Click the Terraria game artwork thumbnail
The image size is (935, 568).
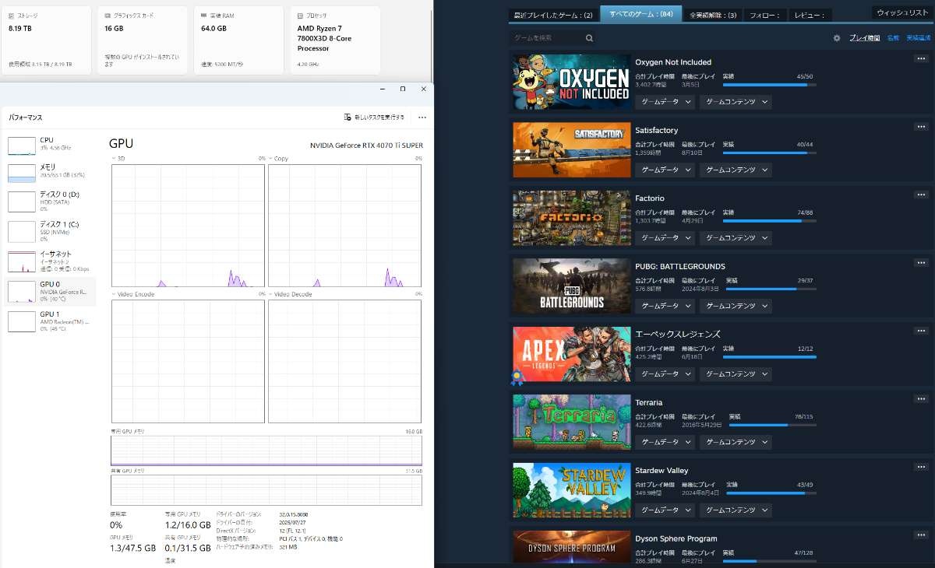572,421
